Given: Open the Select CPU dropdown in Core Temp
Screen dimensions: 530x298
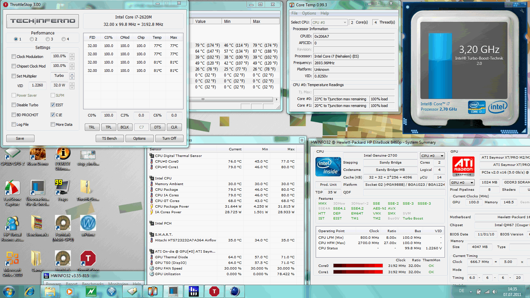Looking at the screenshot, I should click(329, 23).
